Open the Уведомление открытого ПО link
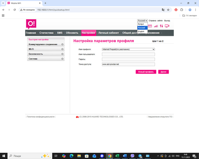 (x=160, y=117)
